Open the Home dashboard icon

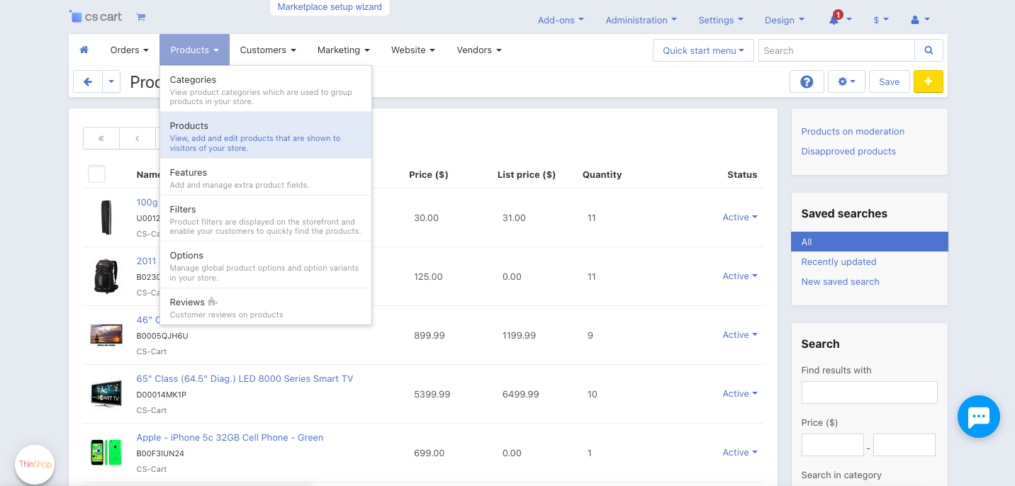tap(84, 50)
